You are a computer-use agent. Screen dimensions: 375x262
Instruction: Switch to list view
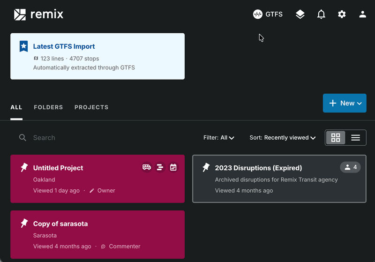[x=355, y=137]
